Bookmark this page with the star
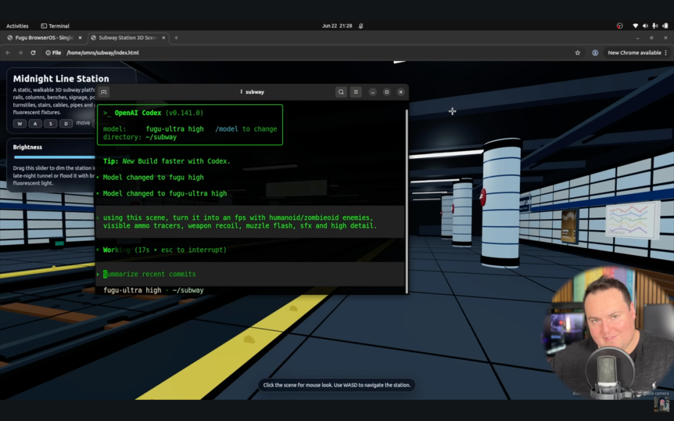 [578, 53]
